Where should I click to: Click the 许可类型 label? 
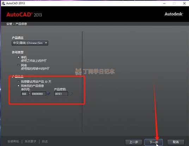(x=18, y=52)
